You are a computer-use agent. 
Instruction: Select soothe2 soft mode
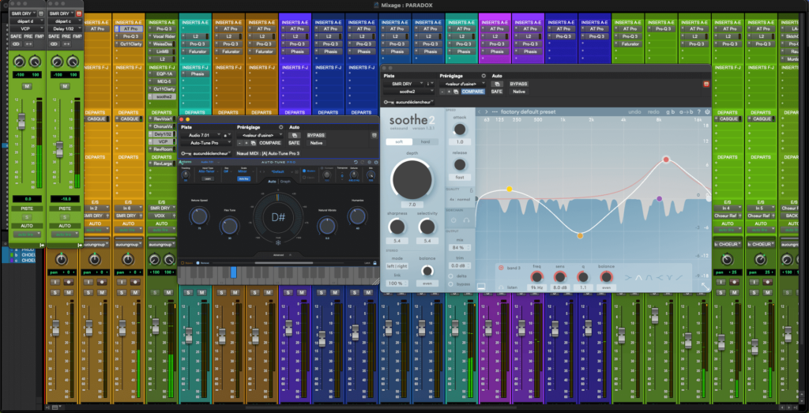(400, 142)
